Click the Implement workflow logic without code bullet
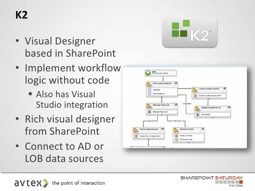The width and height of the screenshot is (255, 191). tap(73, 74)
